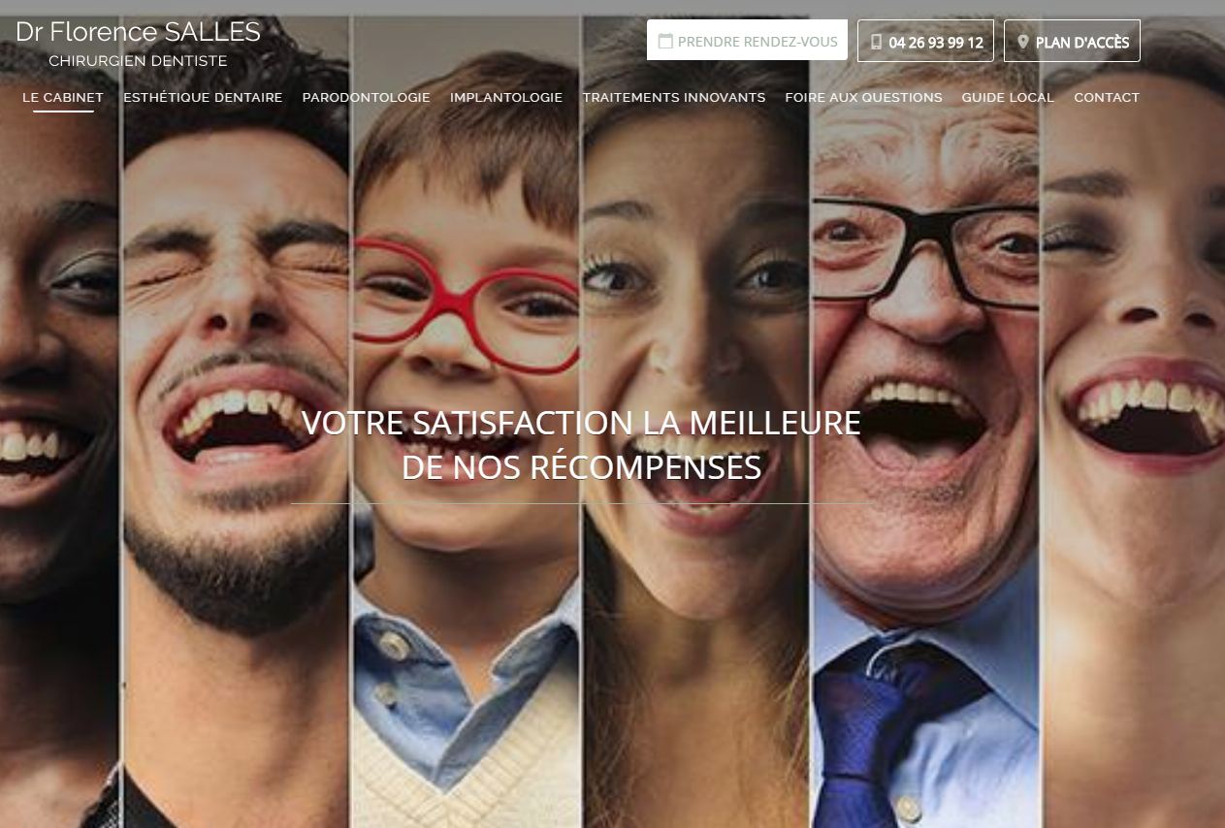Go to the Contact page
Screen dimensions: 1225x828
coord(1107,98)
